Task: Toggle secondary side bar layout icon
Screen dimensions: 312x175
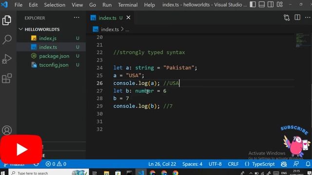Action: click(x=271, y=4)
